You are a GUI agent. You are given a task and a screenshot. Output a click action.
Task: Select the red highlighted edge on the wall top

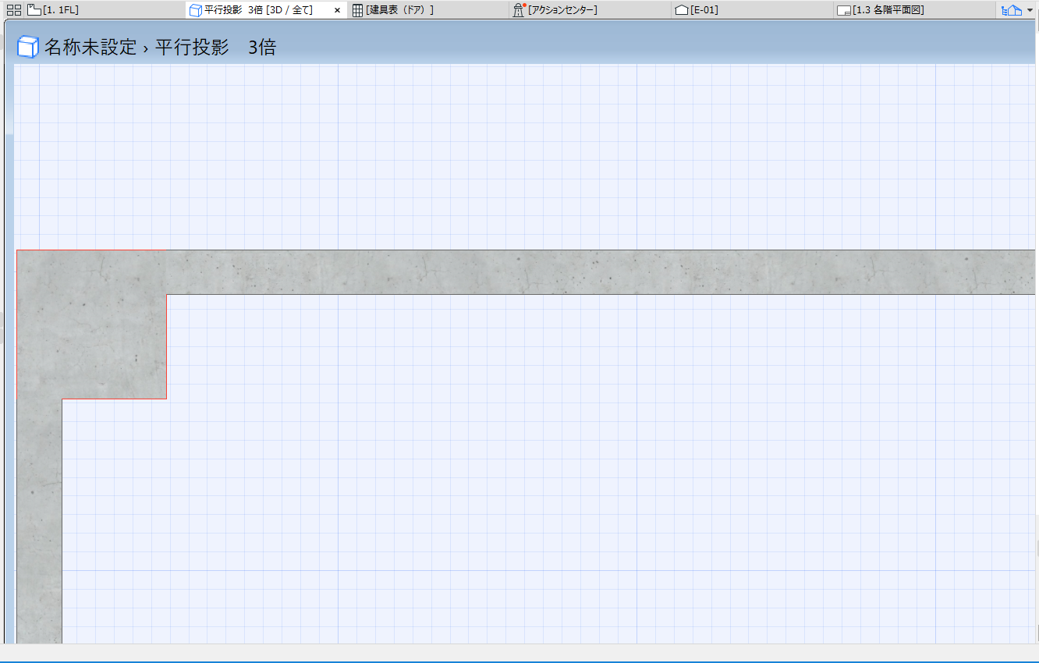pos(91,250)
